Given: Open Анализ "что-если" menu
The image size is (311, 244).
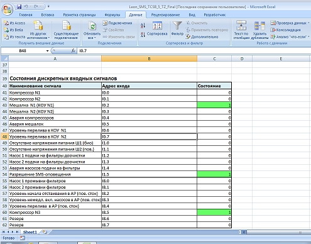Looking at the screenshot, I should (x=290, y=37).
